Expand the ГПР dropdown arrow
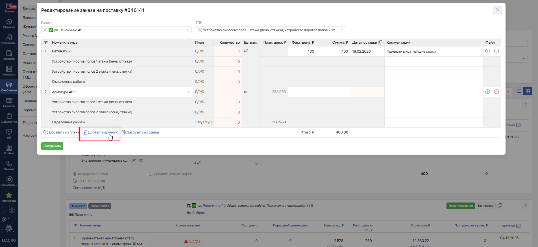Screen dimensions: 538x247 point(342,30)
